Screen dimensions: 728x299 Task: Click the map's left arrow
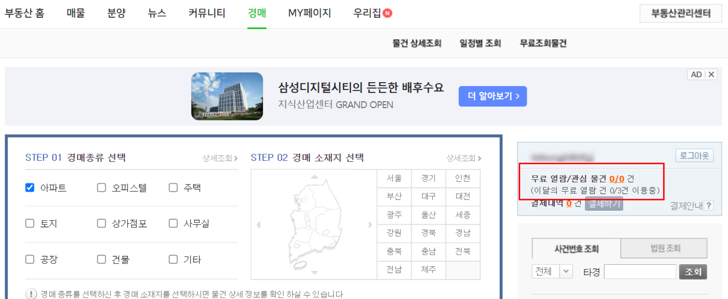pos(258,224)
